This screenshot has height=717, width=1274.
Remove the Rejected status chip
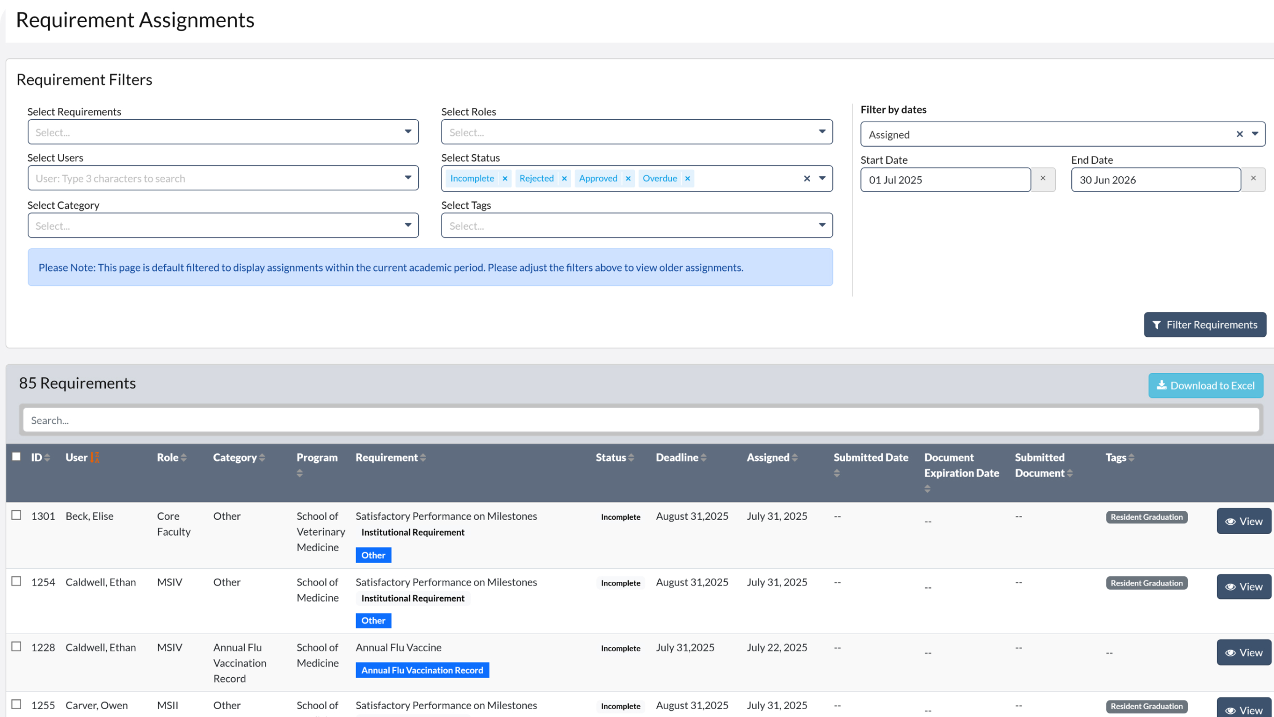[x=564, y=178]
